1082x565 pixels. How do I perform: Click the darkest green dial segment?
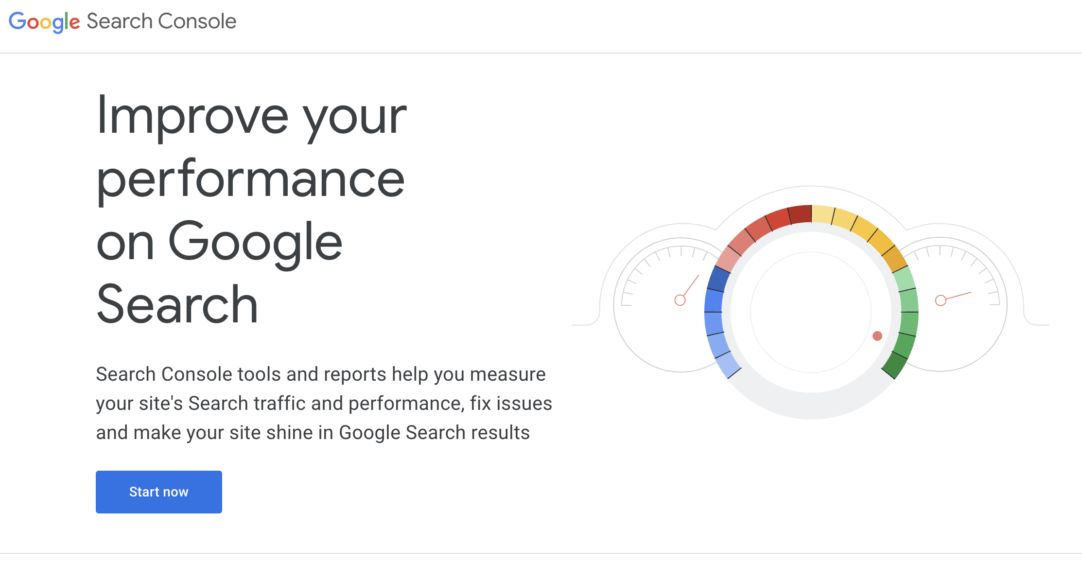coord(895,364)
